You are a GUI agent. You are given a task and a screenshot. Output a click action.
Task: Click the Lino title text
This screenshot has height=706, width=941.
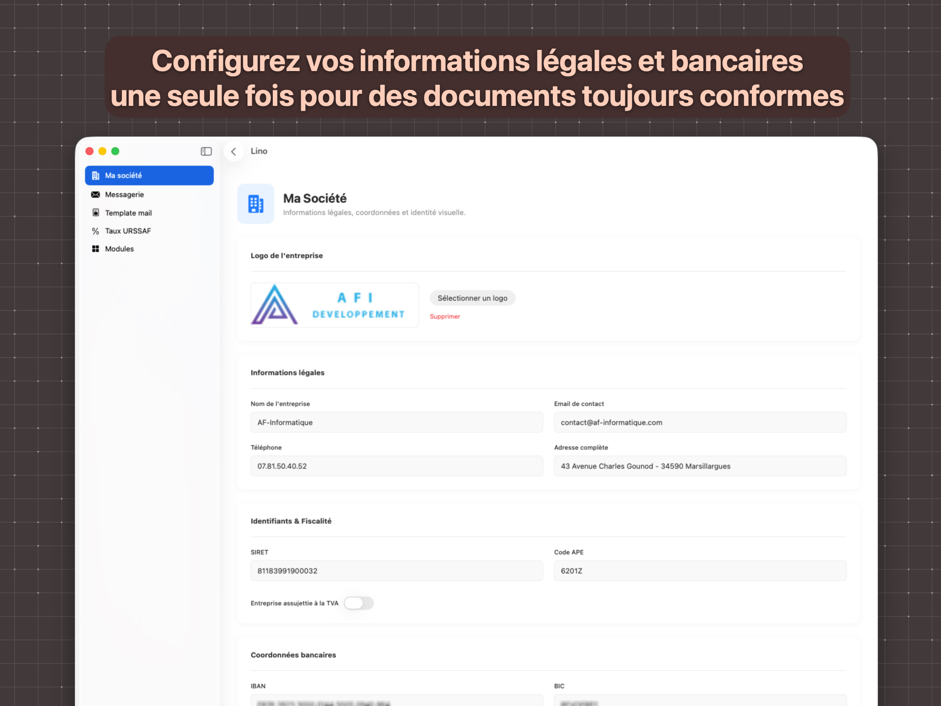(259, 151)
